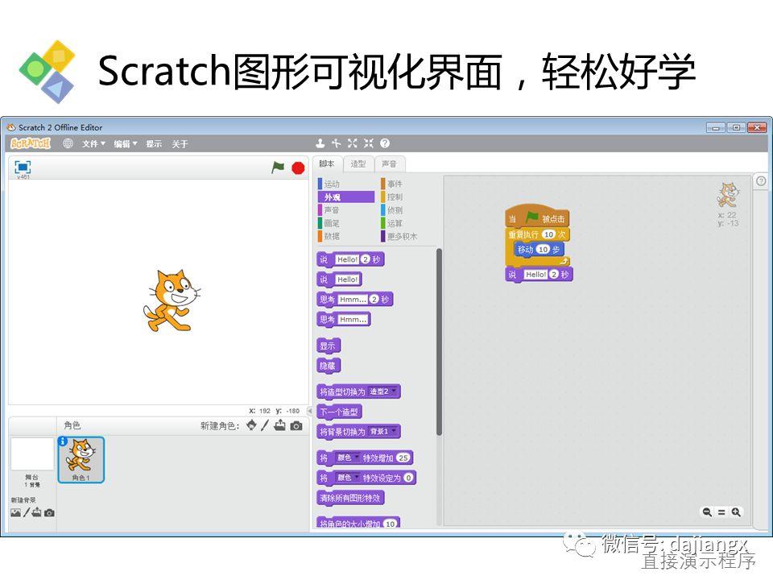
Task: Open costume dropdown 造型2 in switch block
Action: [382, 391]
